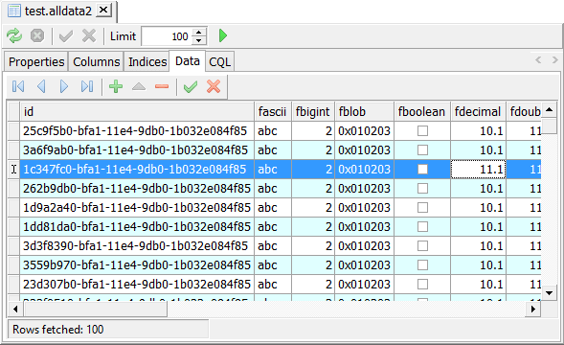This screenshot has width=564, height=345.
Task: Jump to last record navigation icon
Action: 87,86
